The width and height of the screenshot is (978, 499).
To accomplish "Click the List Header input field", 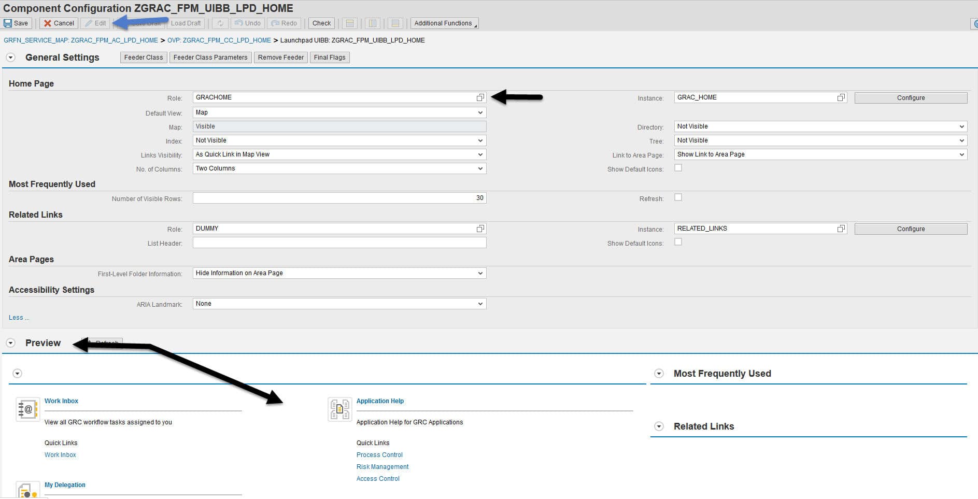I will point(339,243).
